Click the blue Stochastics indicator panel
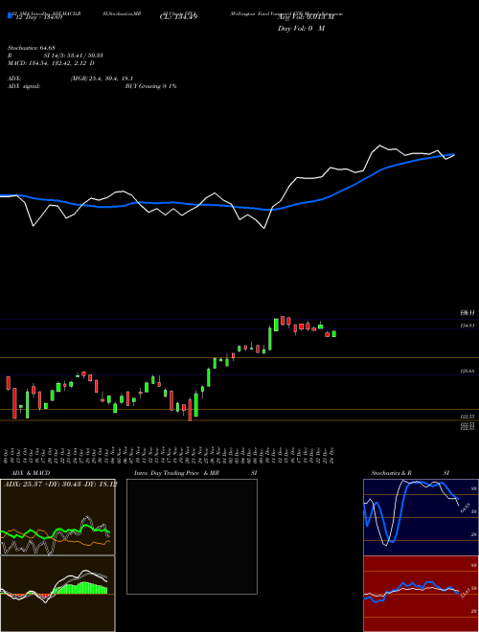479x632 pixels. (421, 517)
